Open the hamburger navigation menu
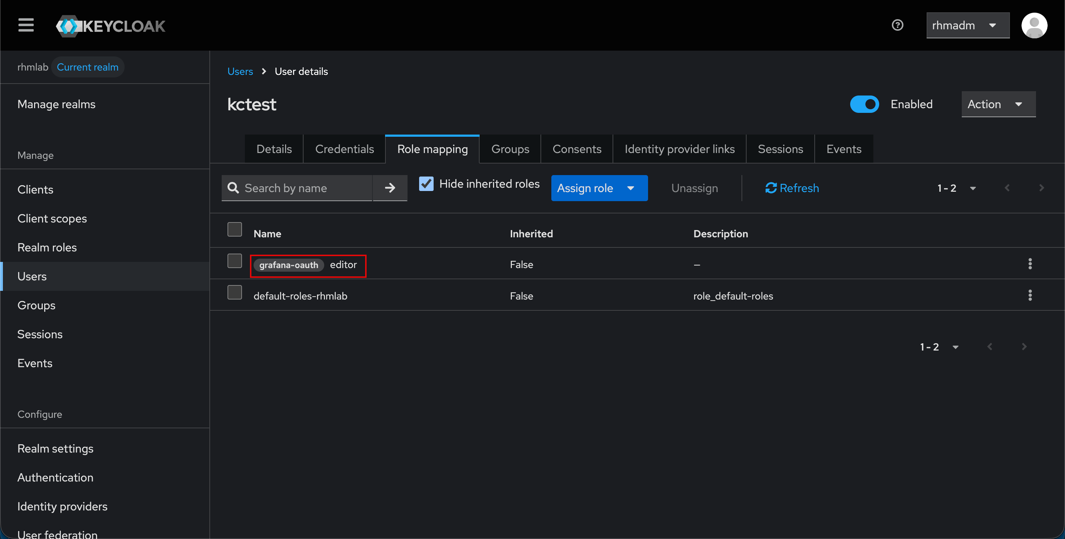The image size is (1065, 539). (x=26, y=25)
